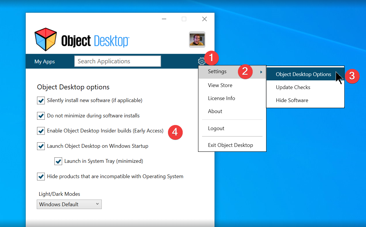The height and width of the screenshot is (227, 366).
Task: Open License Info menu entry
Action: pos(232,98)
